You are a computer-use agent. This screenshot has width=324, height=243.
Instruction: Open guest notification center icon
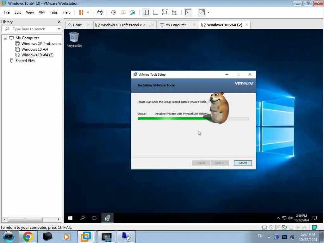pyautogui.click(x=315, y=218)
